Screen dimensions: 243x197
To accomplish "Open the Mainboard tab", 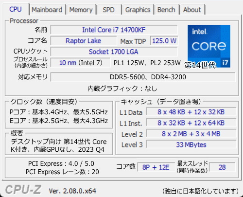I will click(47, 10).
